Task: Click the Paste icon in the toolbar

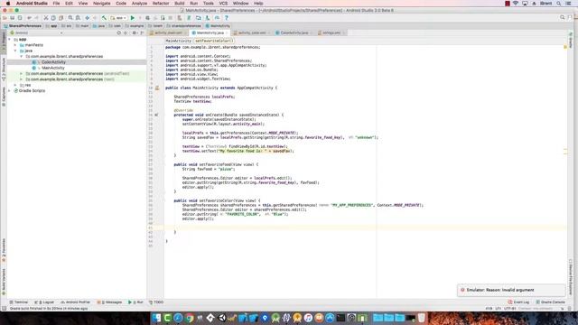Action: pyautogui.click(x=61, y=18)
